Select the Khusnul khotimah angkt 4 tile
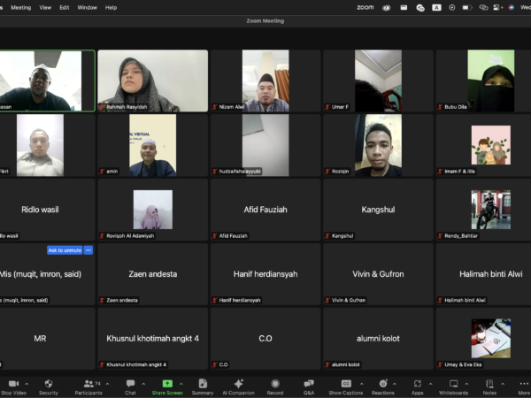 153,339
